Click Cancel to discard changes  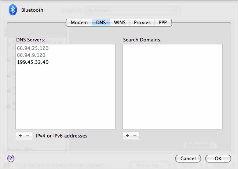pos(188,159)
